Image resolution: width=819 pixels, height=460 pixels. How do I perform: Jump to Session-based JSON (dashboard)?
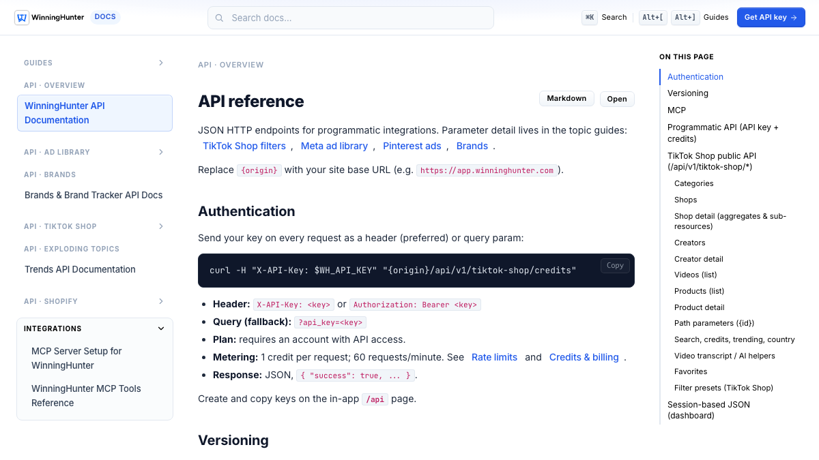tap(708, 410)
